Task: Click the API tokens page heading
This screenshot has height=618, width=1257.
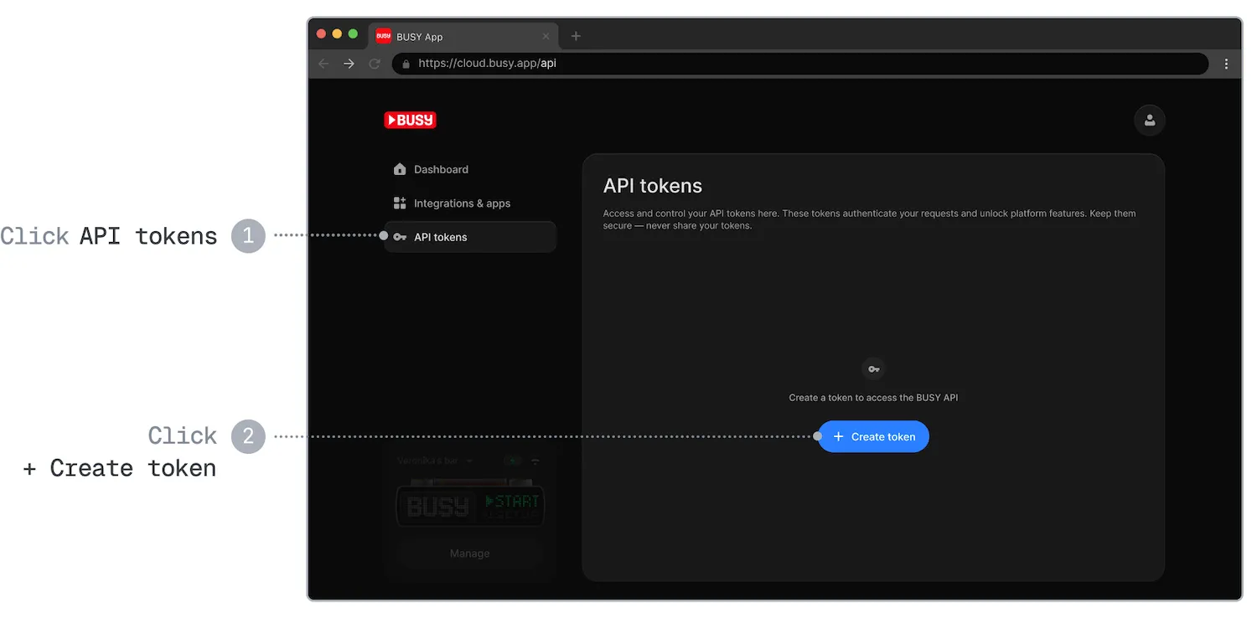Action: [x=653, y=186]
